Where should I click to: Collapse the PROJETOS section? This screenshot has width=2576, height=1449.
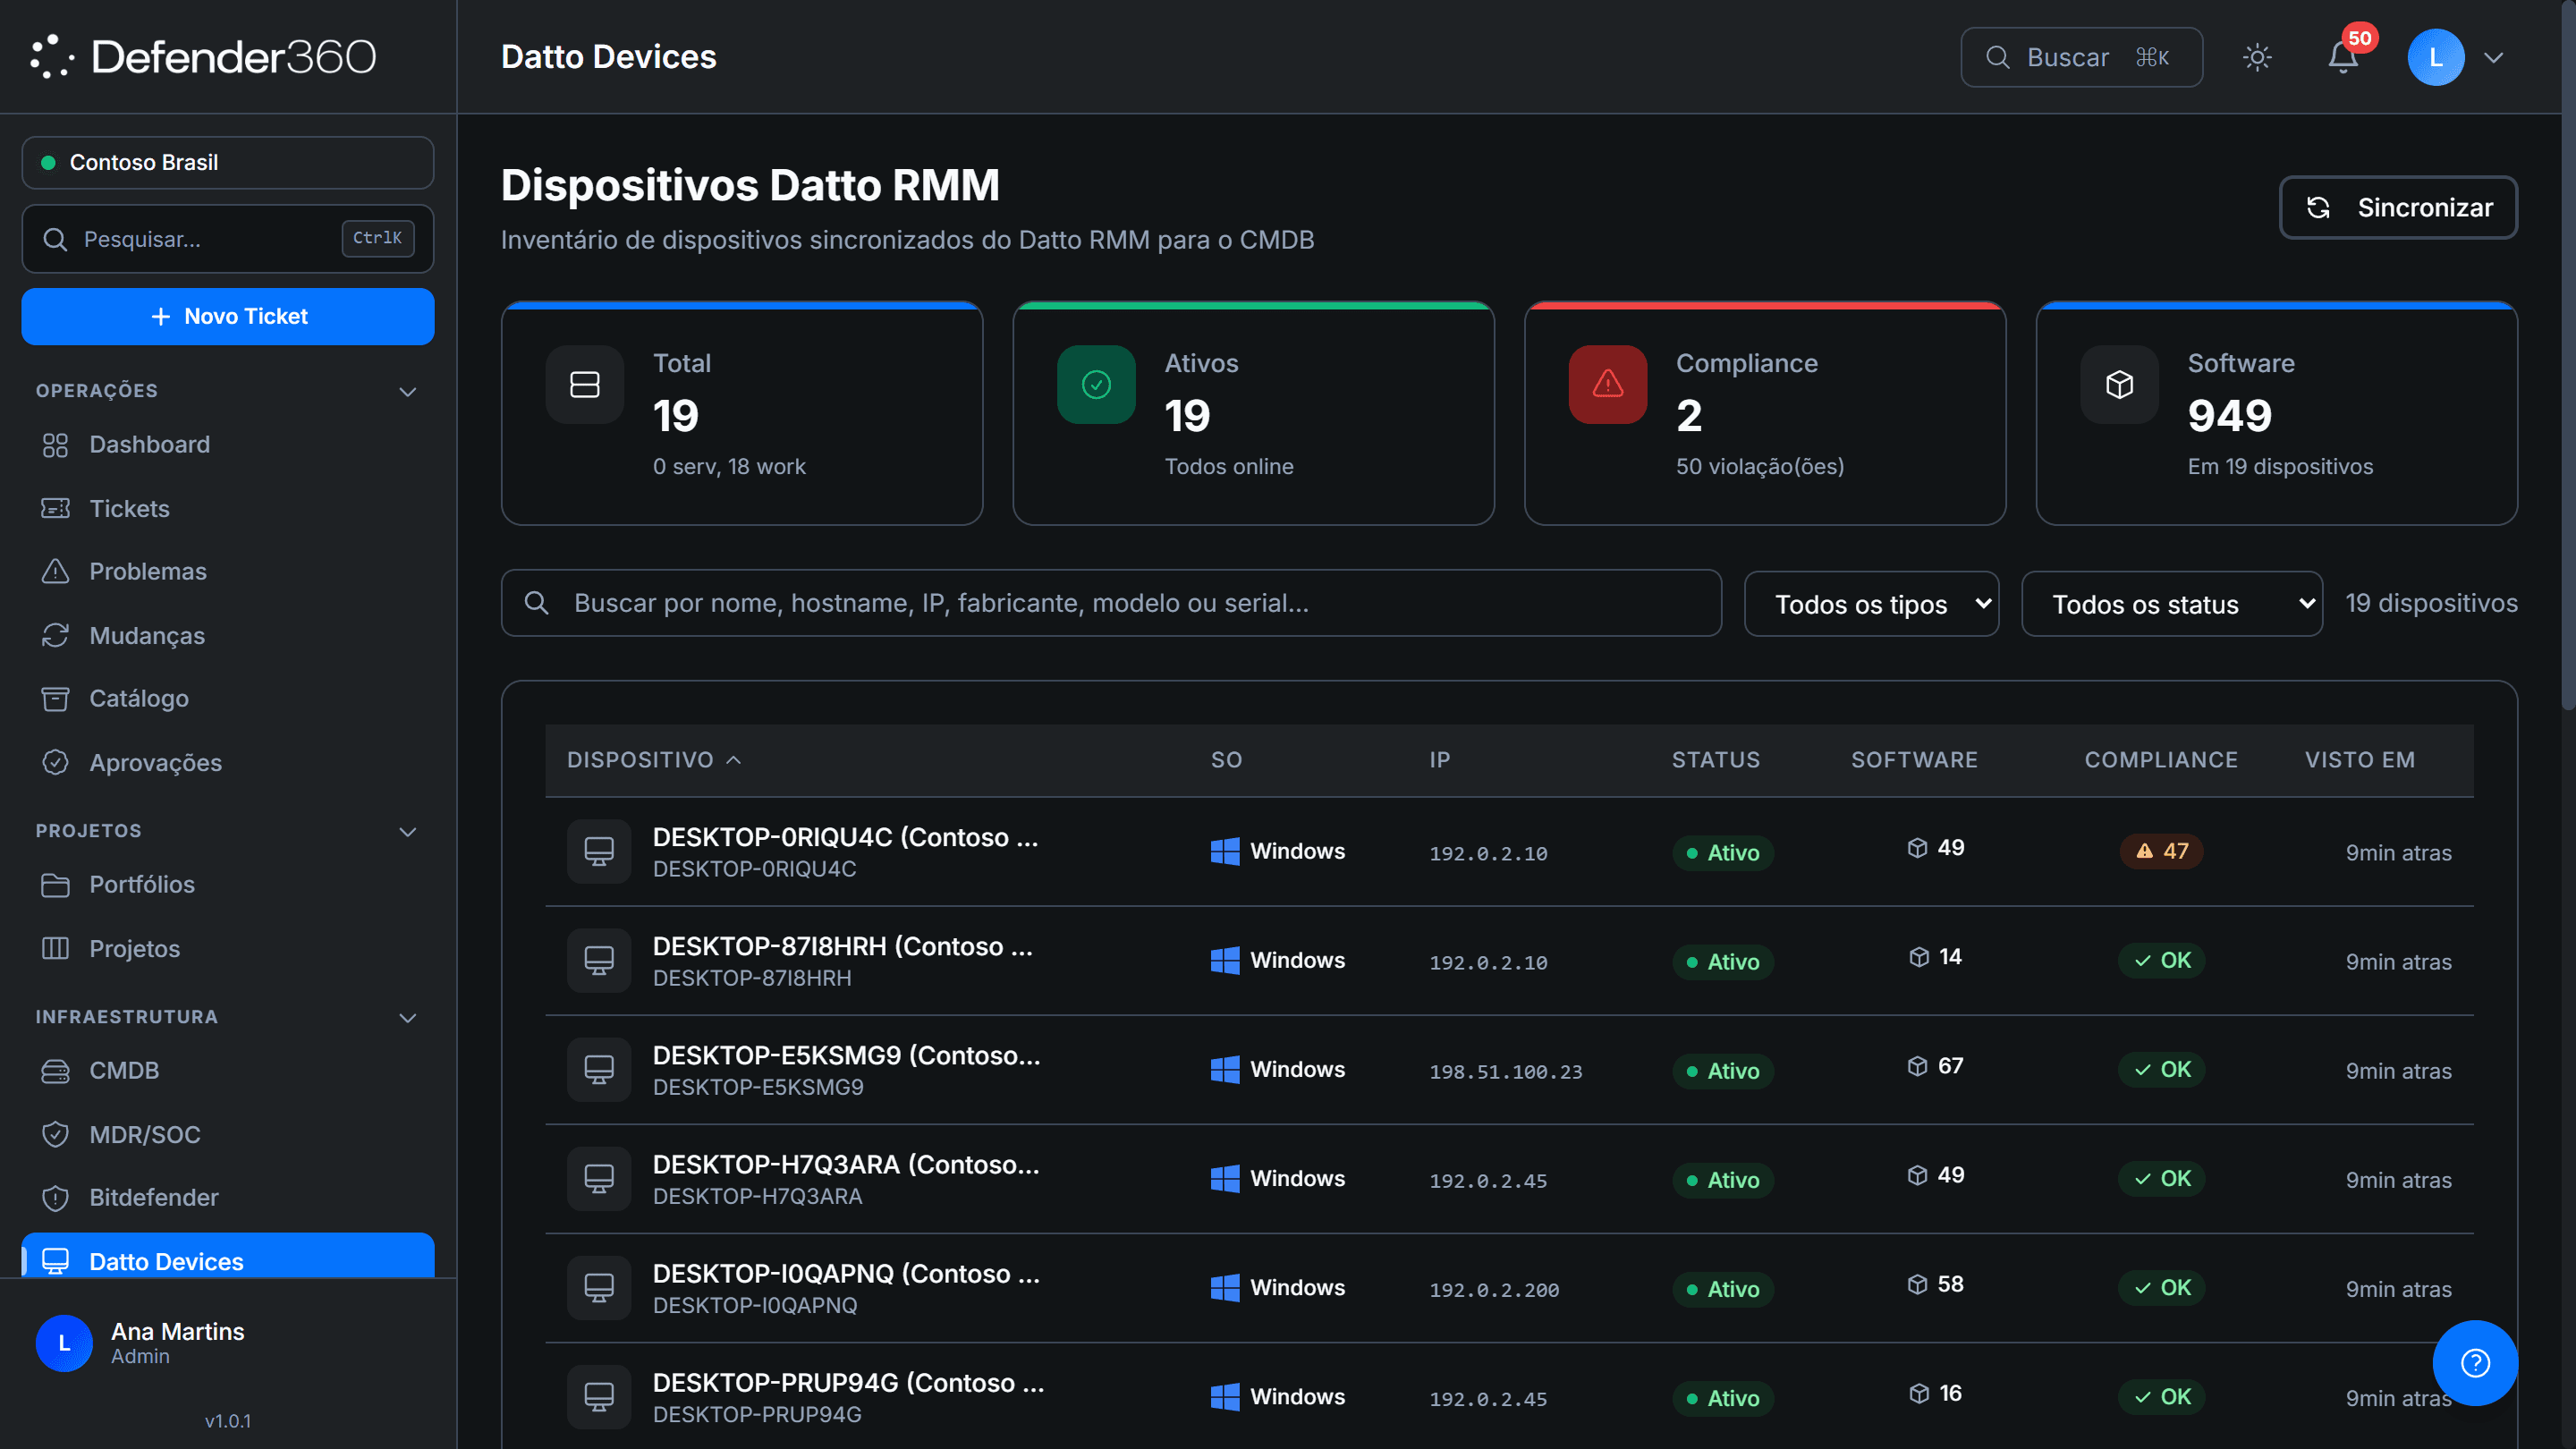[407, 831]
